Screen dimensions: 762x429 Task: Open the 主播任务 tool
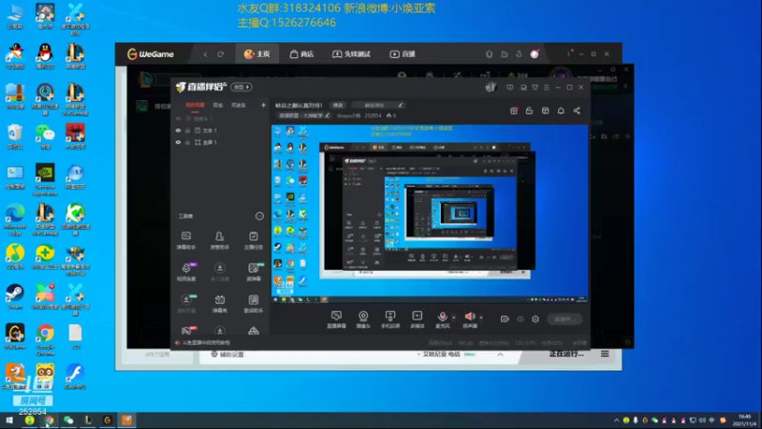(253, 241)
